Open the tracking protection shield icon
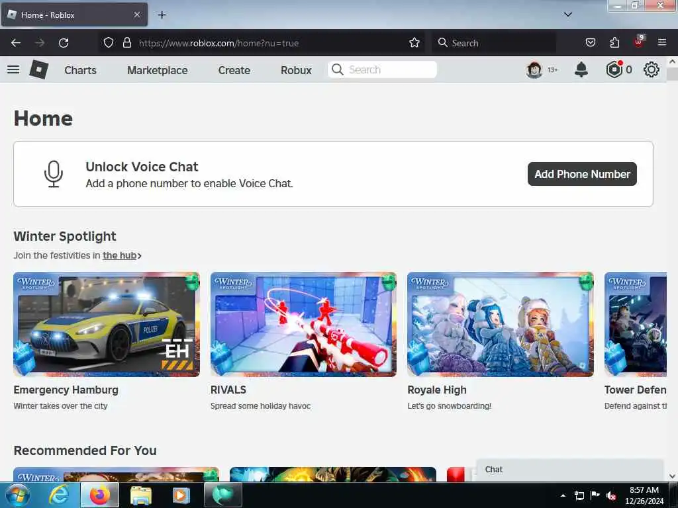This screenshot has height=508, width=678. click(x=109, y=43)
